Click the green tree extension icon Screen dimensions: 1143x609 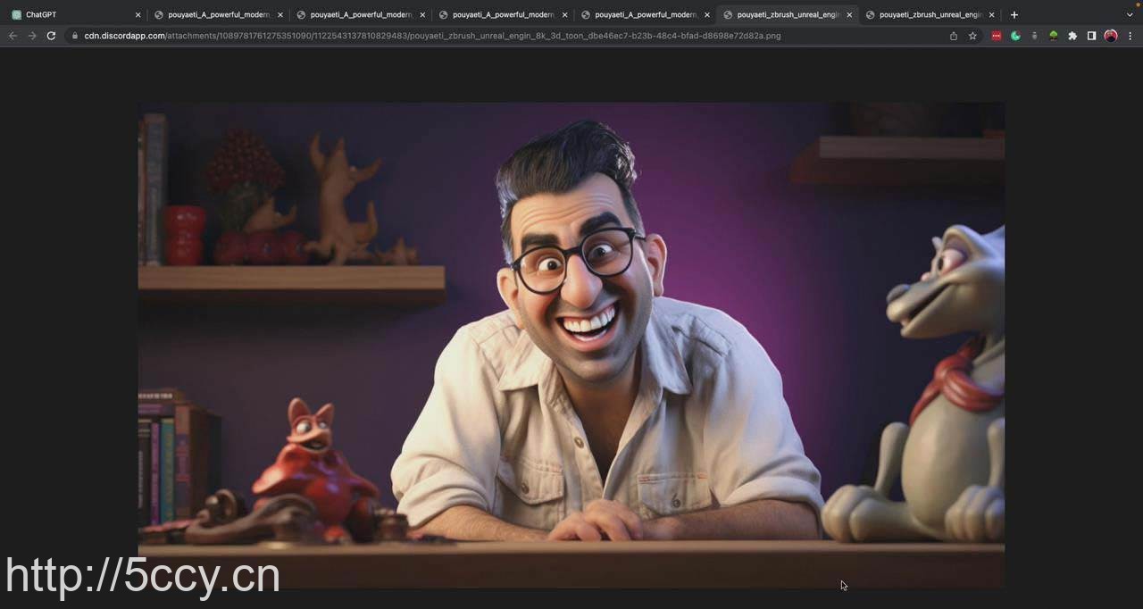1053,36
